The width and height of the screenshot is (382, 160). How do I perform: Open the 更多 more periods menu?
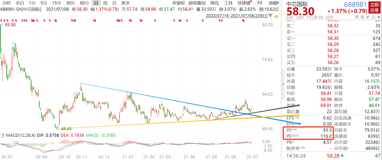pyautogui.click(x=126, y=3)
